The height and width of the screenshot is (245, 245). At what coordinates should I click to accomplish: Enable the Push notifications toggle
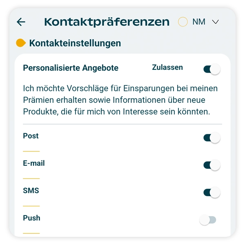[207, 220]
